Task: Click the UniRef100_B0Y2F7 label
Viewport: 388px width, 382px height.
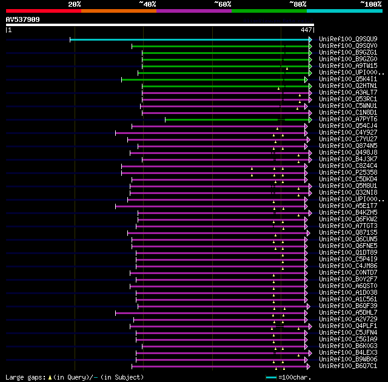Action: click(348, 280)
